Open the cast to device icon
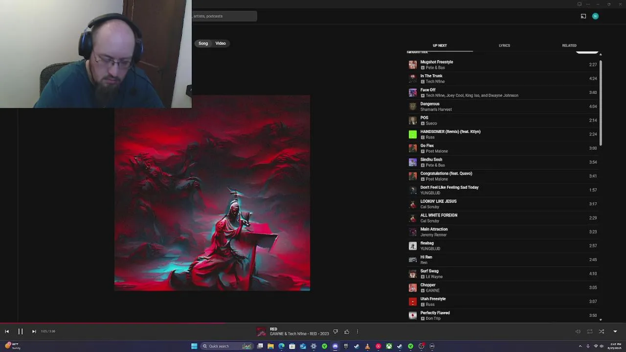Image resolution: width=626 pixels, height=352 pixels. 583,16
